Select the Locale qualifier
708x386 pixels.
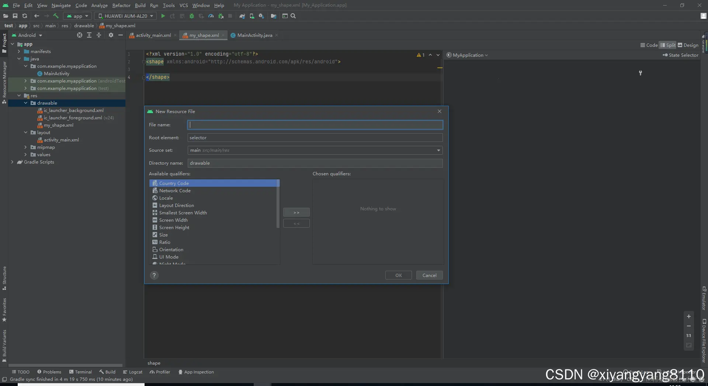213,198
